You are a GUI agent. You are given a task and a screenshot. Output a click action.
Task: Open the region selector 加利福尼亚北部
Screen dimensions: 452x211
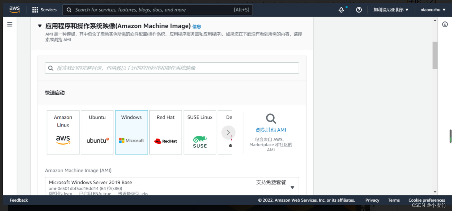click(x=391, y=10)
